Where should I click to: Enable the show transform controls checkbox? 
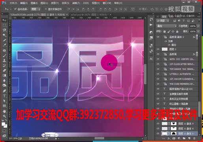[x=46, y=9]
